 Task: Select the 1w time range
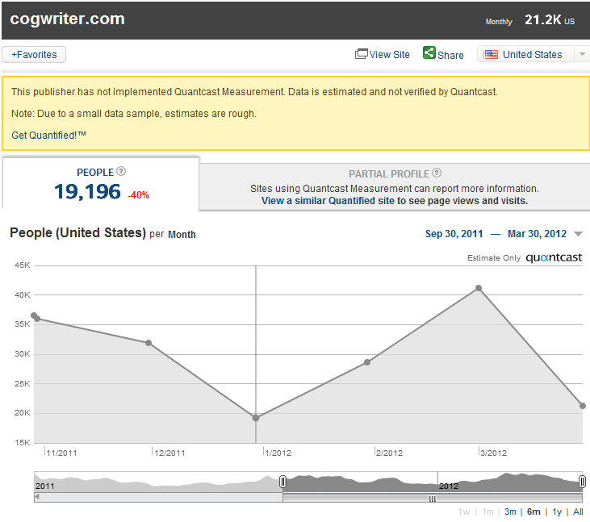[464, 512]
